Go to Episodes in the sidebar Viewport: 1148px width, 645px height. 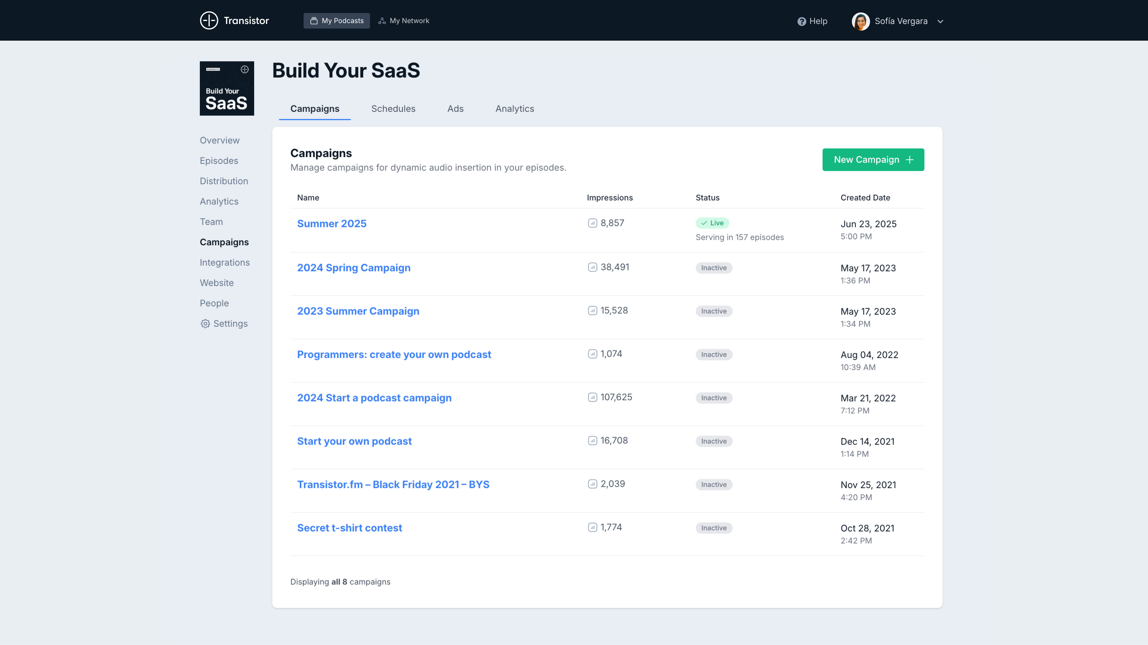[218, 161]
